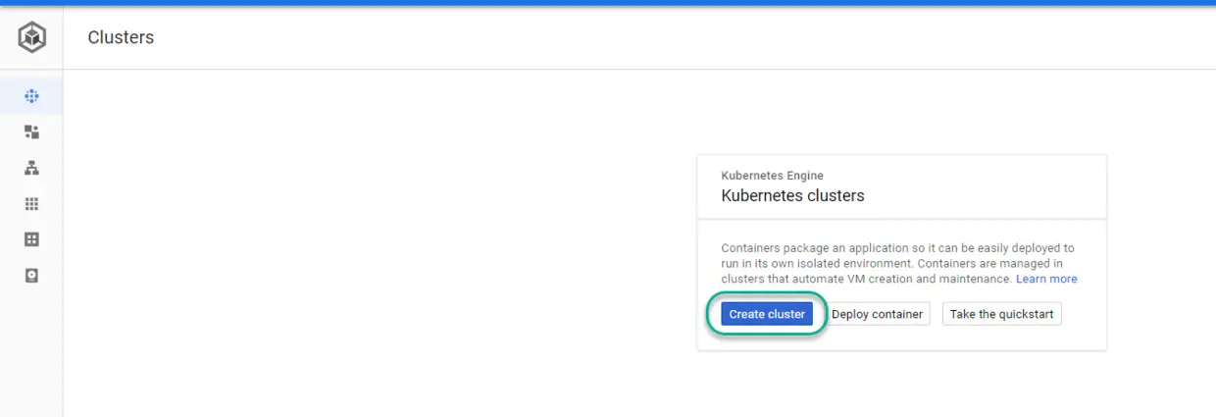Click the Deploy container button
The image size is (1216, 417).
pos(877,314)
